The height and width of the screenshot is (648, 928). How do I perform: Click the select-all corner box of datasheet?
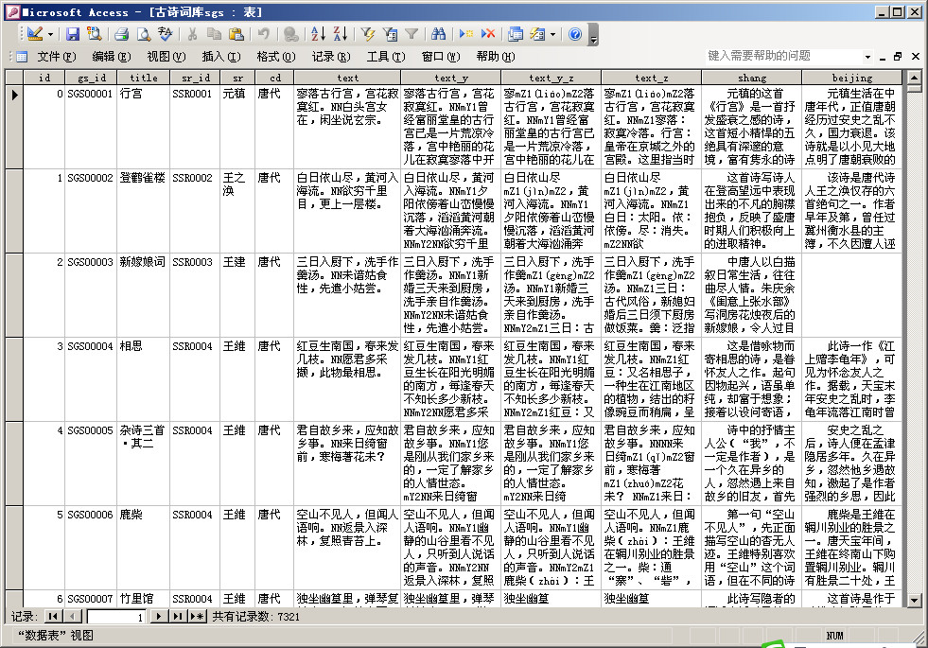14,78
